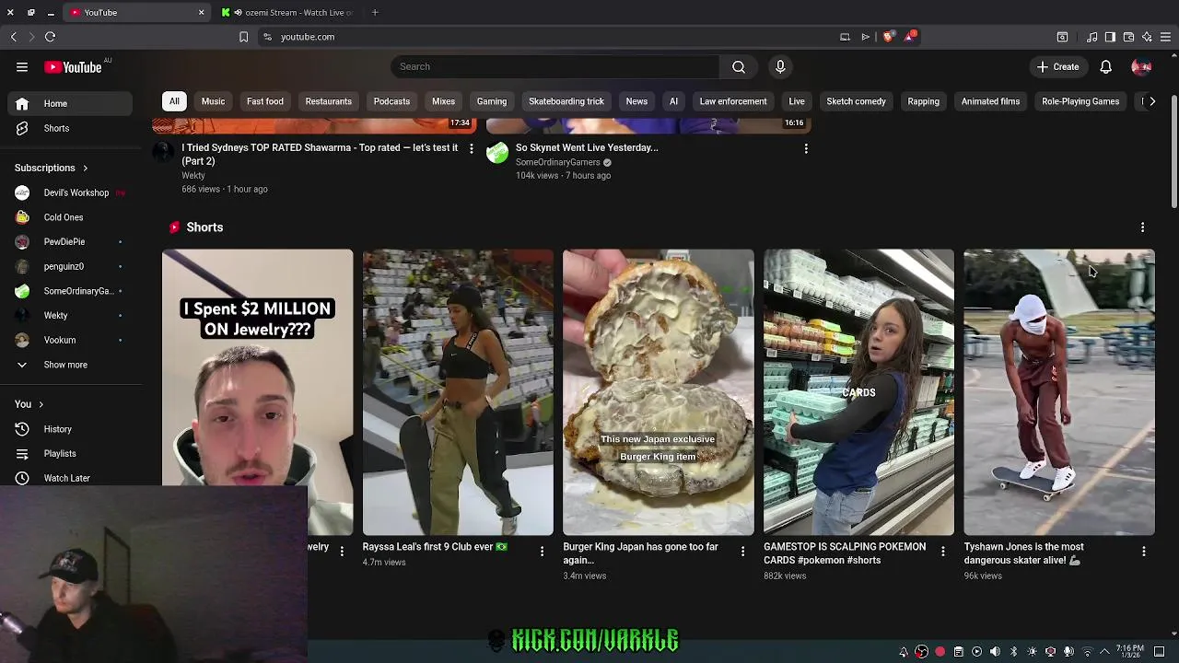The height and width of the screenshot is (663, 1179).
Task: Click the SomeOrdinaryGamers channel avatar under video
Action: point(497,152)
